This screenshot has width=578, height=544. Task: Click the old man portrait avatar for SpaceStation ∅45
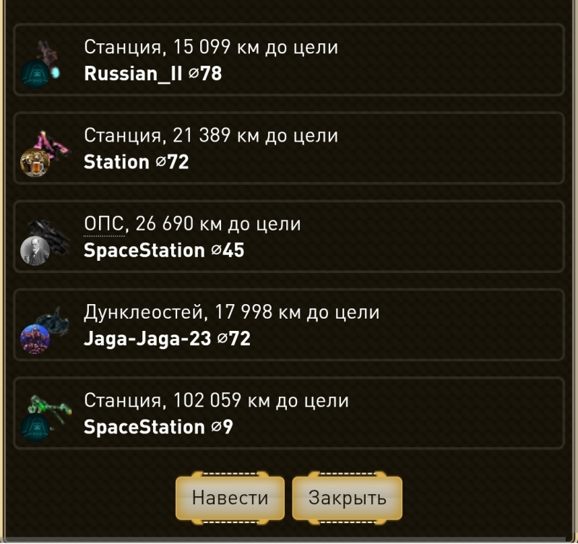click(x=35, y=251)
